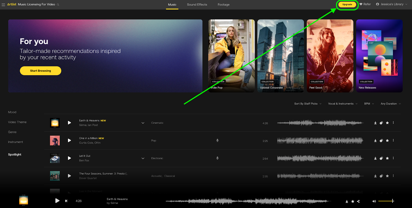Seek within the One in a Million waveform
This screenshot has width=412, height=208.
coord(320,140)
